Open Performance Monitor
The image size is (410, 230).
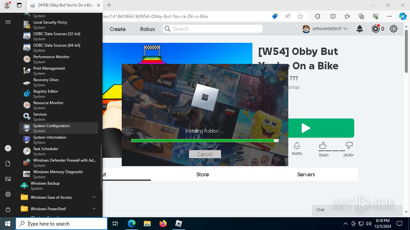(59, 59)
